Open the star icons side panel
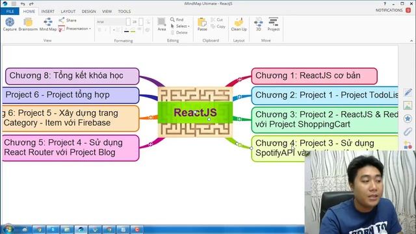 [408, 118]
